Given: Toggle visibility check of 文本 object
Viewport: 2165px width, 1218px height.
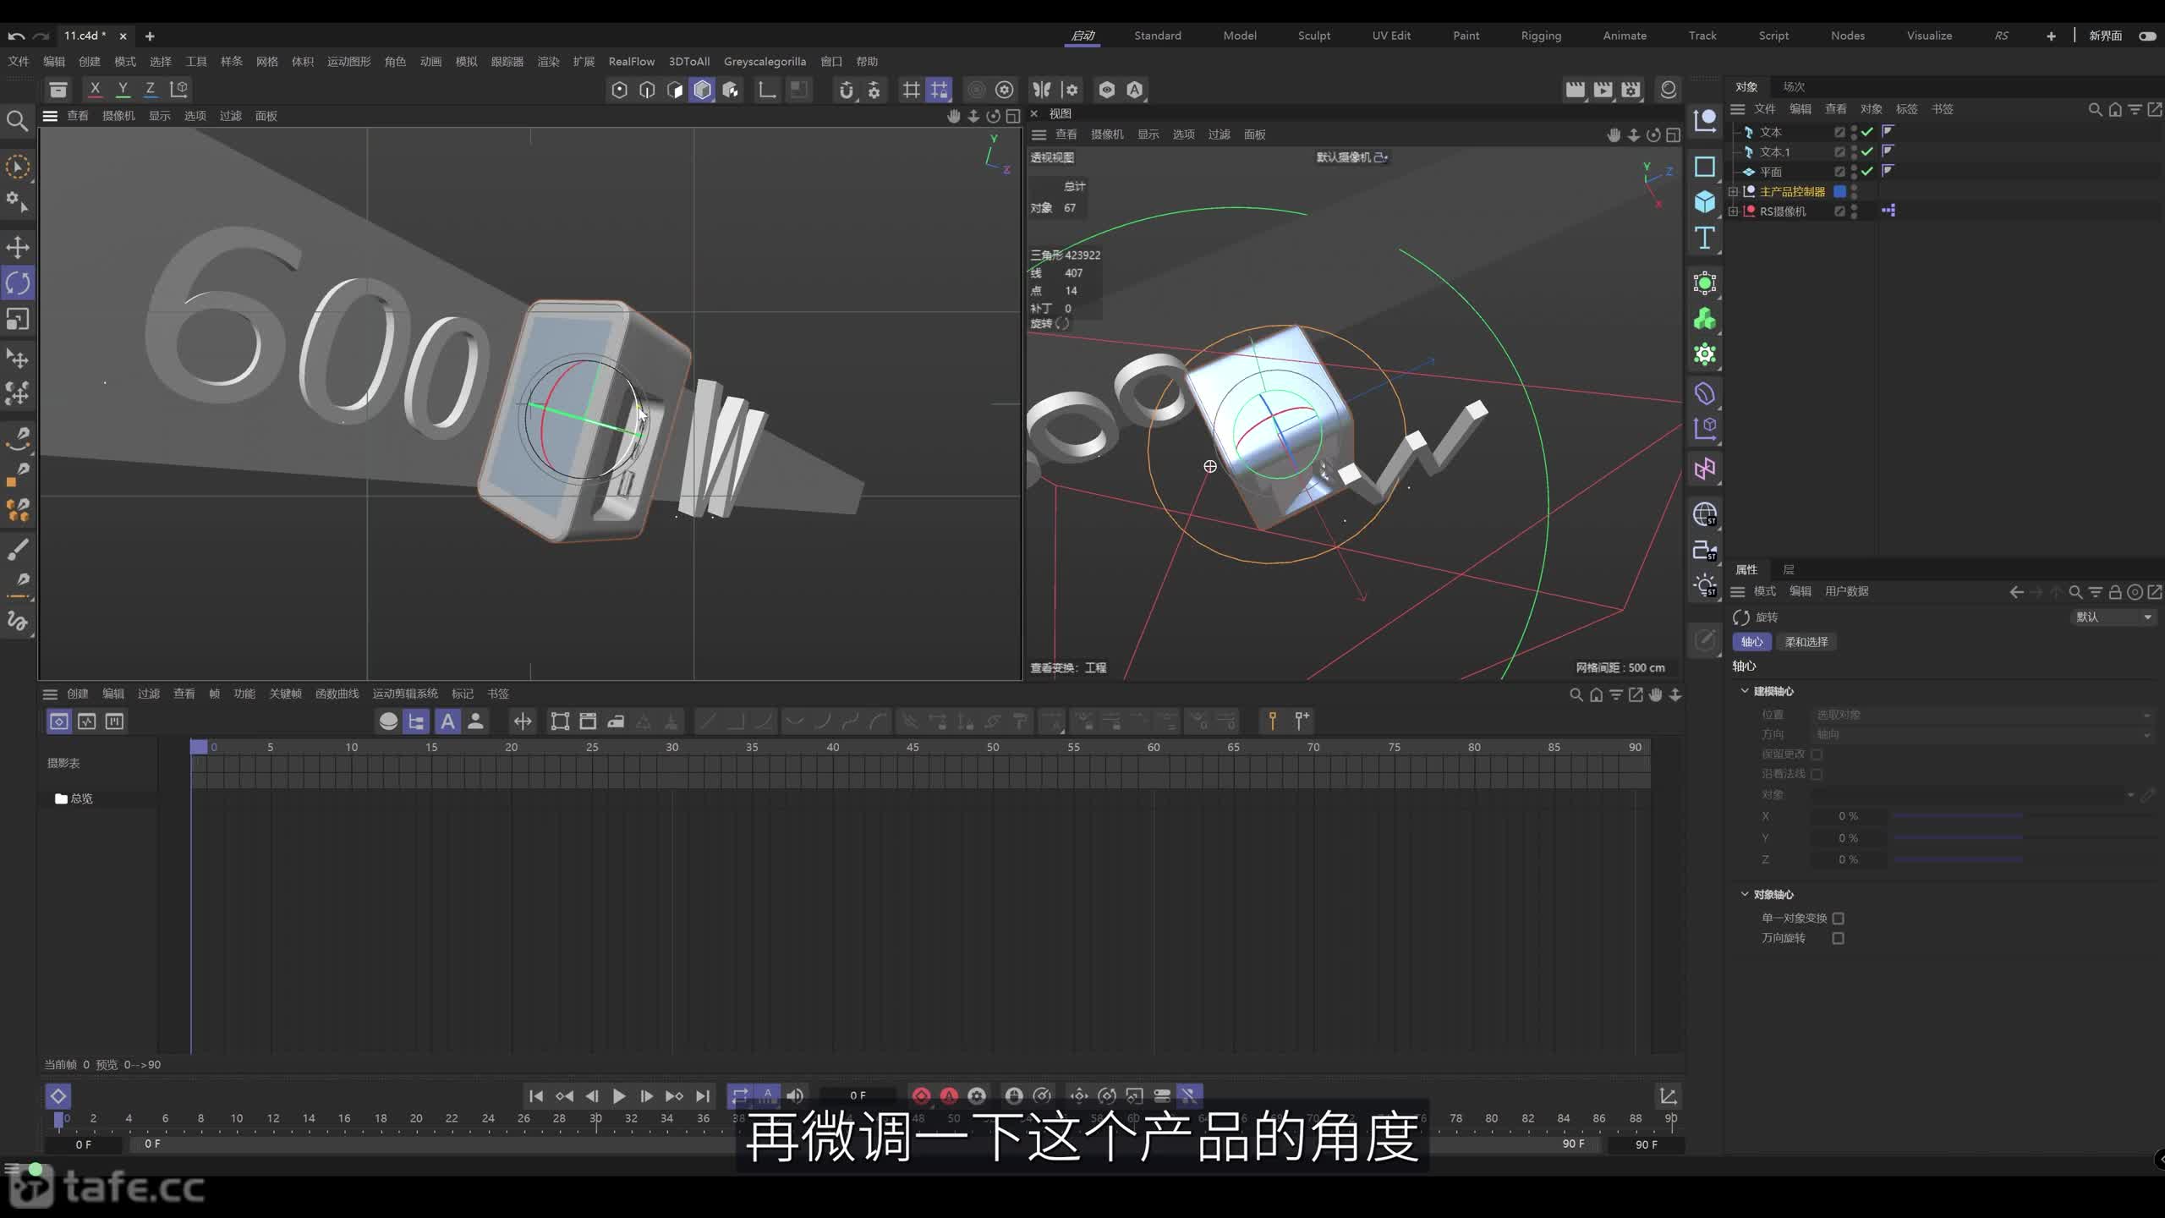Looking at the screenshot, I should point(1866,132).
